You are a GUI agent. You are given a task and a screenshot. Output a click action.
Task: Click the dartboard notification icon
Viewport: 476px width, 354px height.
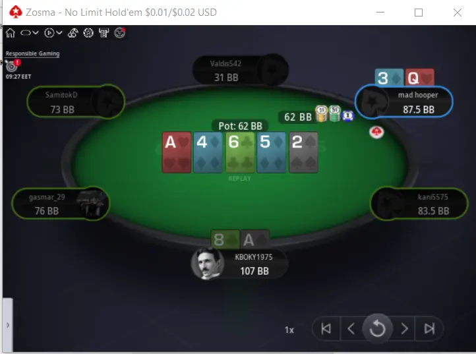pos(12,65)
